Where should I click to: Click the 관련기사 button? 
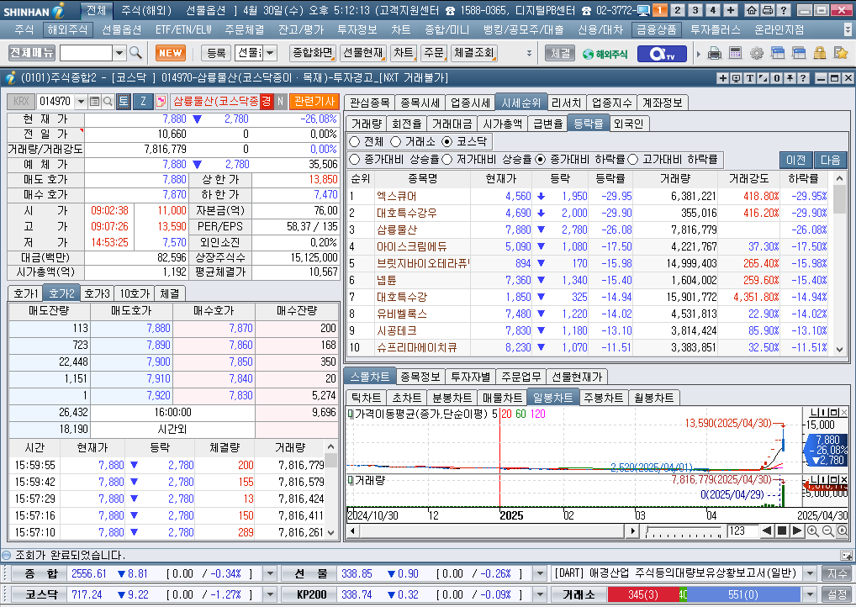314,101
